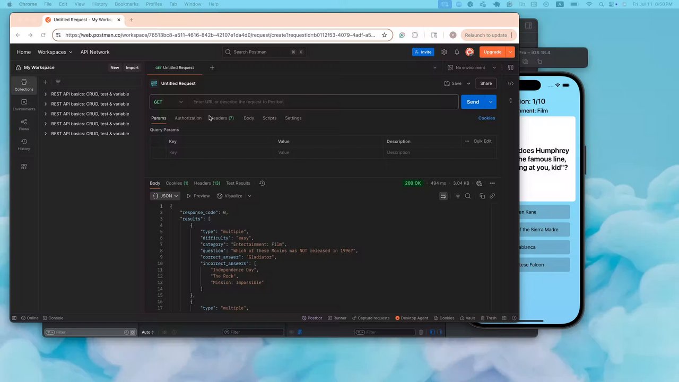The image size is (679, 382).
Task: Click the Share button
Action: pos(486,83)
